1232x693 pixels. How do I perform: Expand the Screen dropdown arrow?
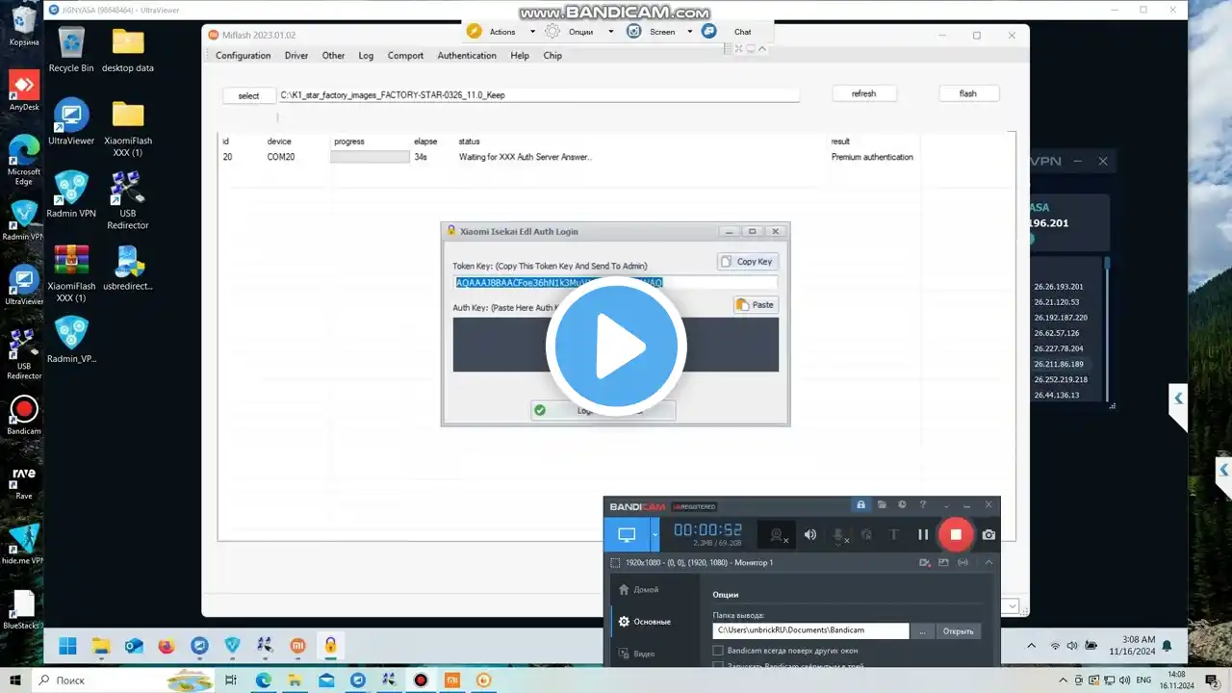point(689,32)
